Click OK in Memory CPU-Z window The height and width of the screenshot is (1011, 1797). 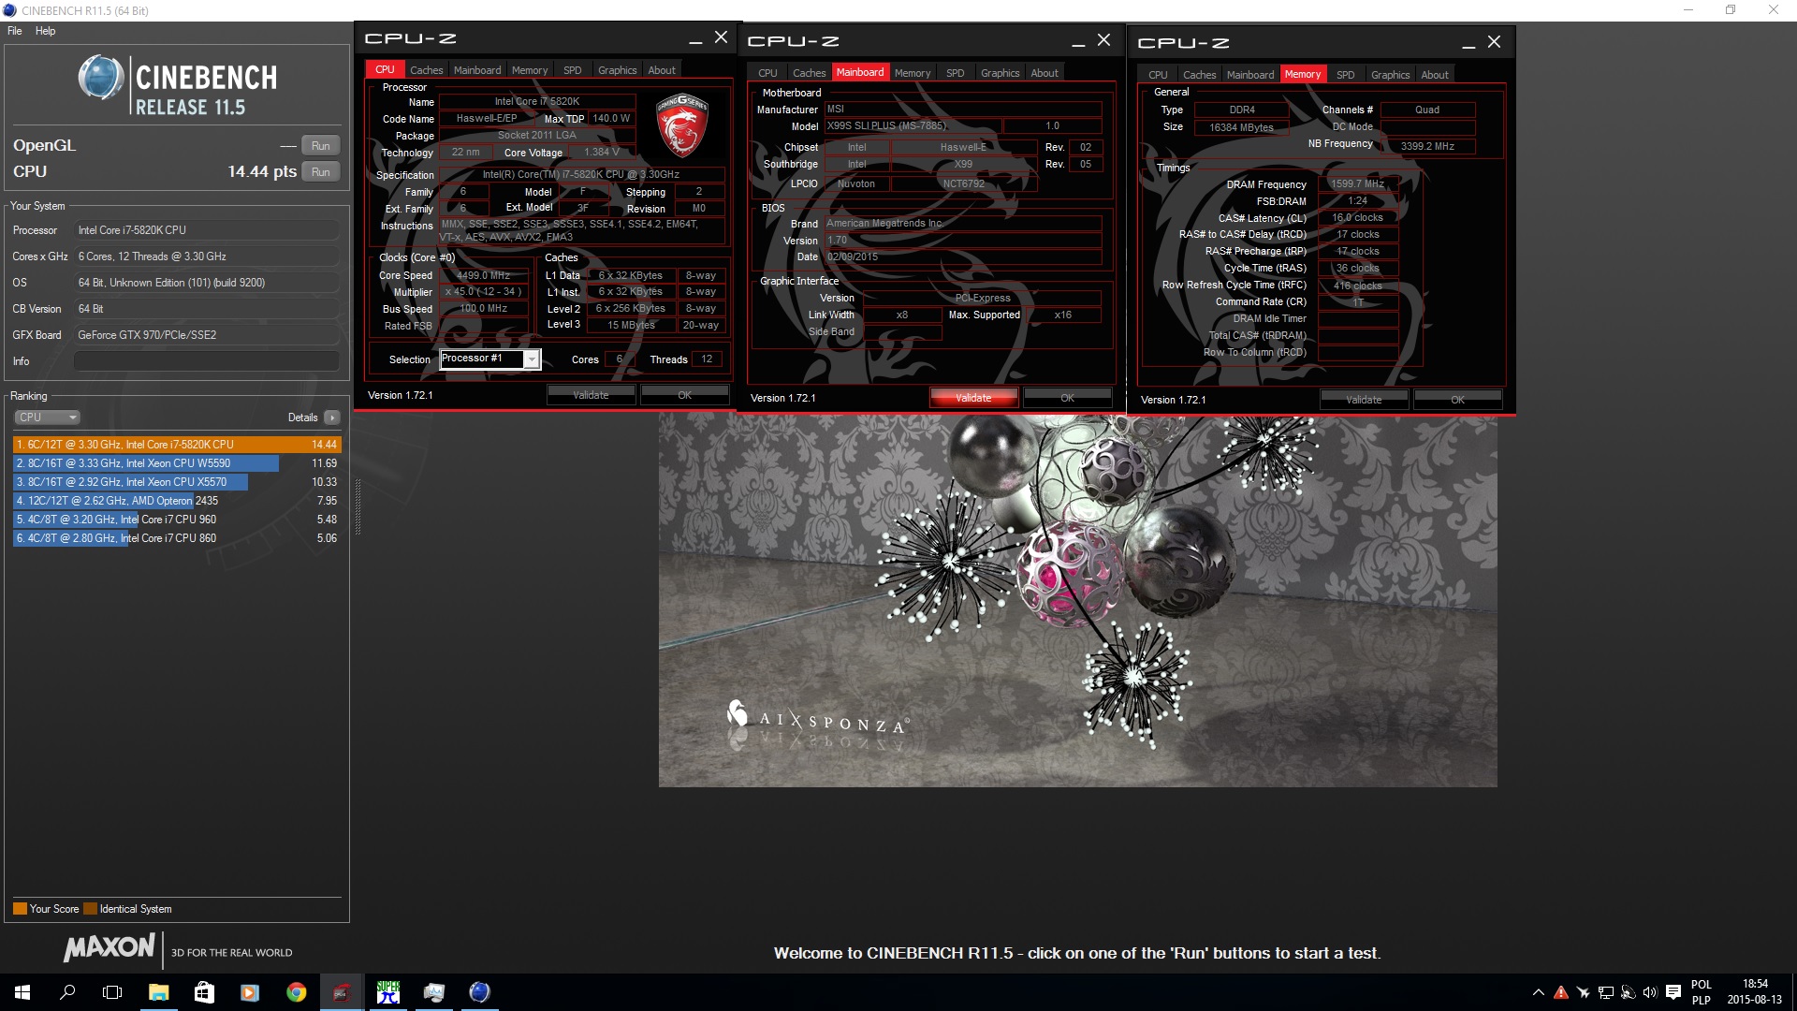(x=1457, y=401)
